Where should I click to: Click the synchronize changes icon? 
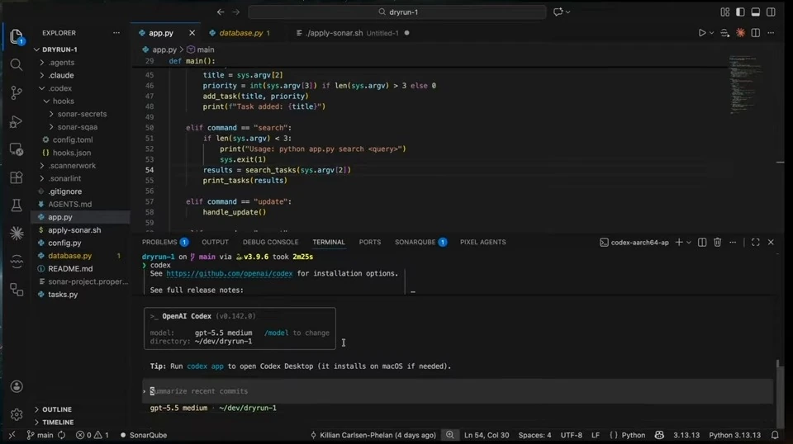click(61, 435)
